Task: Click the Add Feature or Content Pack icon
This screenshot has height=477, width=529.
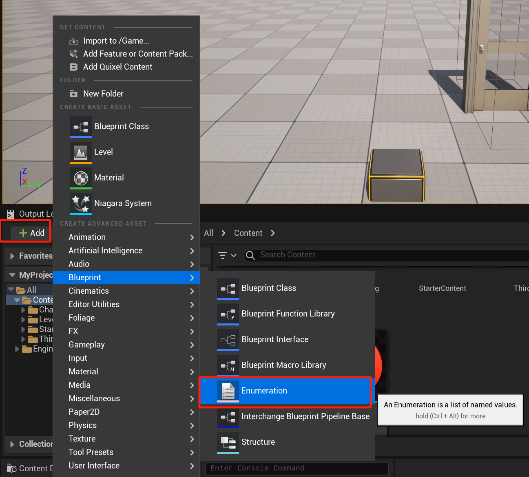Action: click(x=73, y=54)
